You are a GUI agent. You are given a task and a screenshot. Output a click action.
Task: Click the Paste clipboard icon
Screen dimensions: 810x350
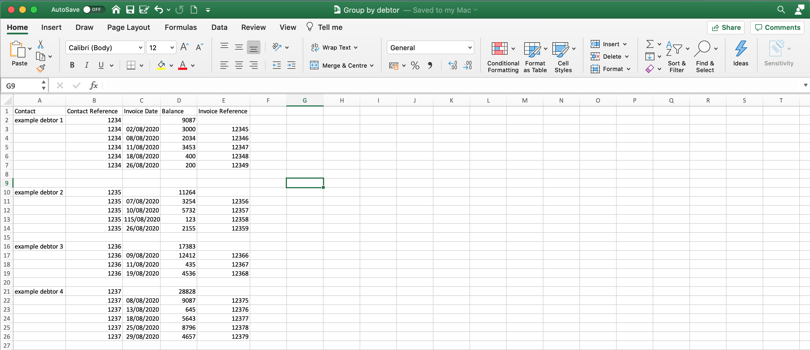click(x=17, y=50)
